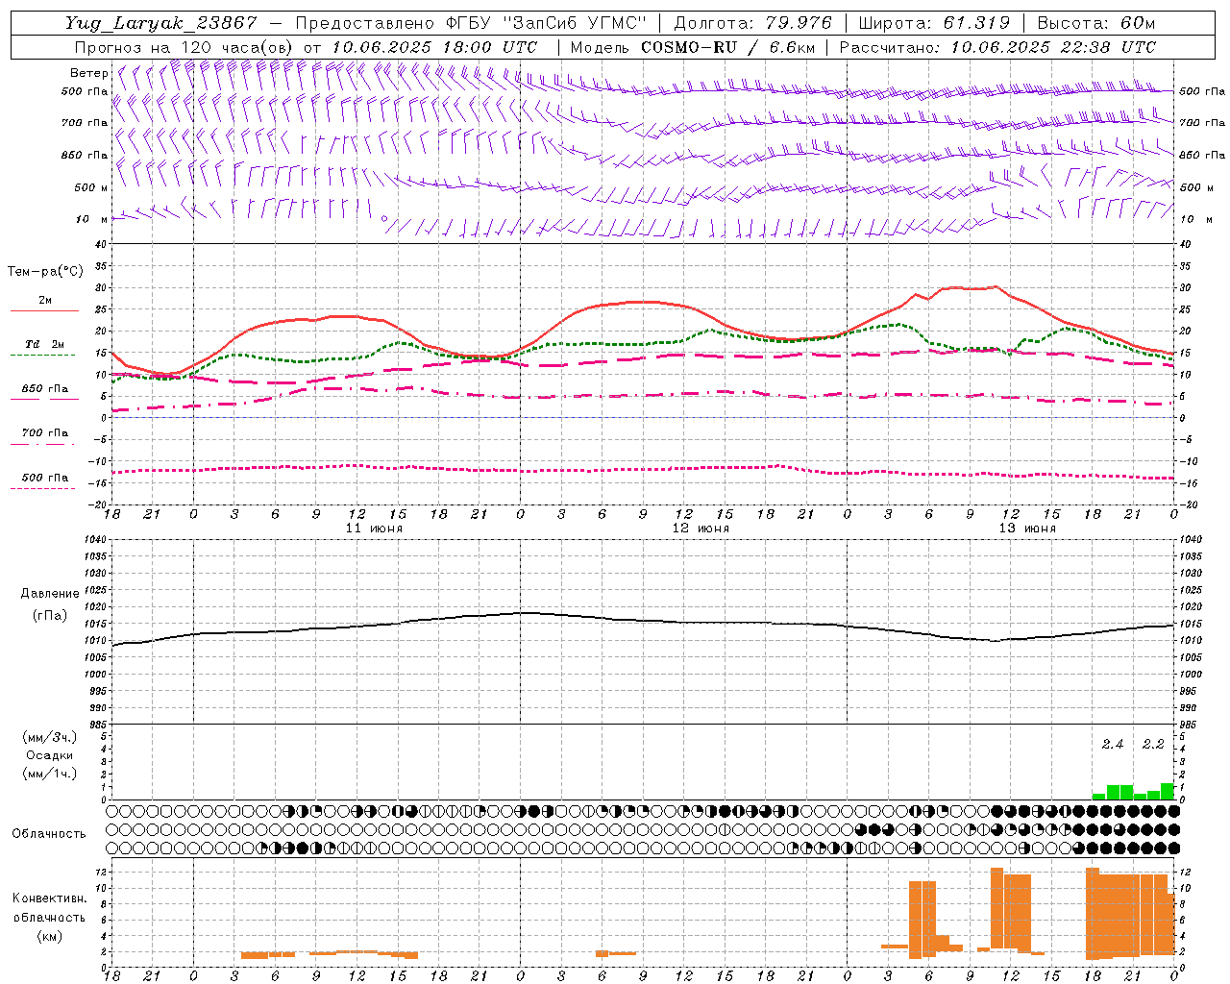Click the "Широта: 61.319" header field
Screen dimensions: 1230x984
point(934,23)
